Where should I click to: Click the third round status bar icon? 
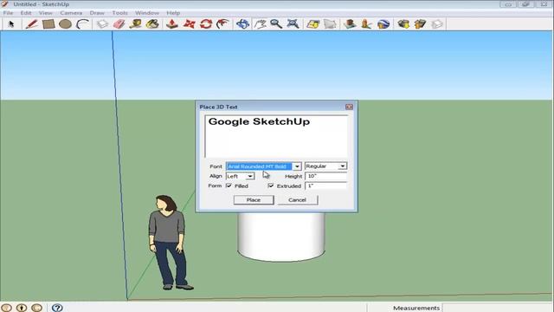click(x=36, y=308)
